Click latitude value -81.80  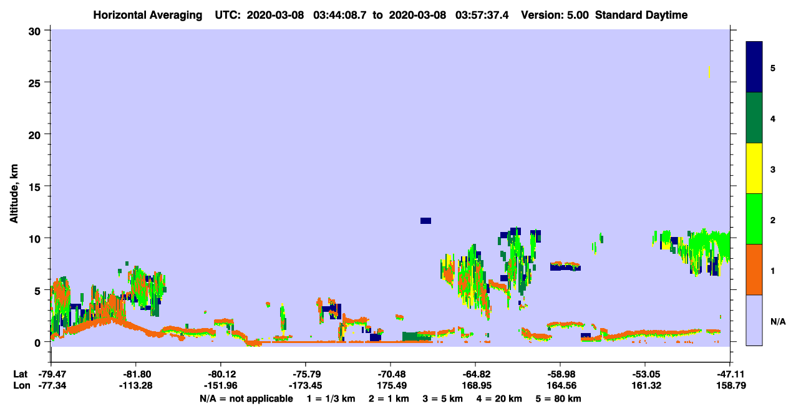pos(135,374)
